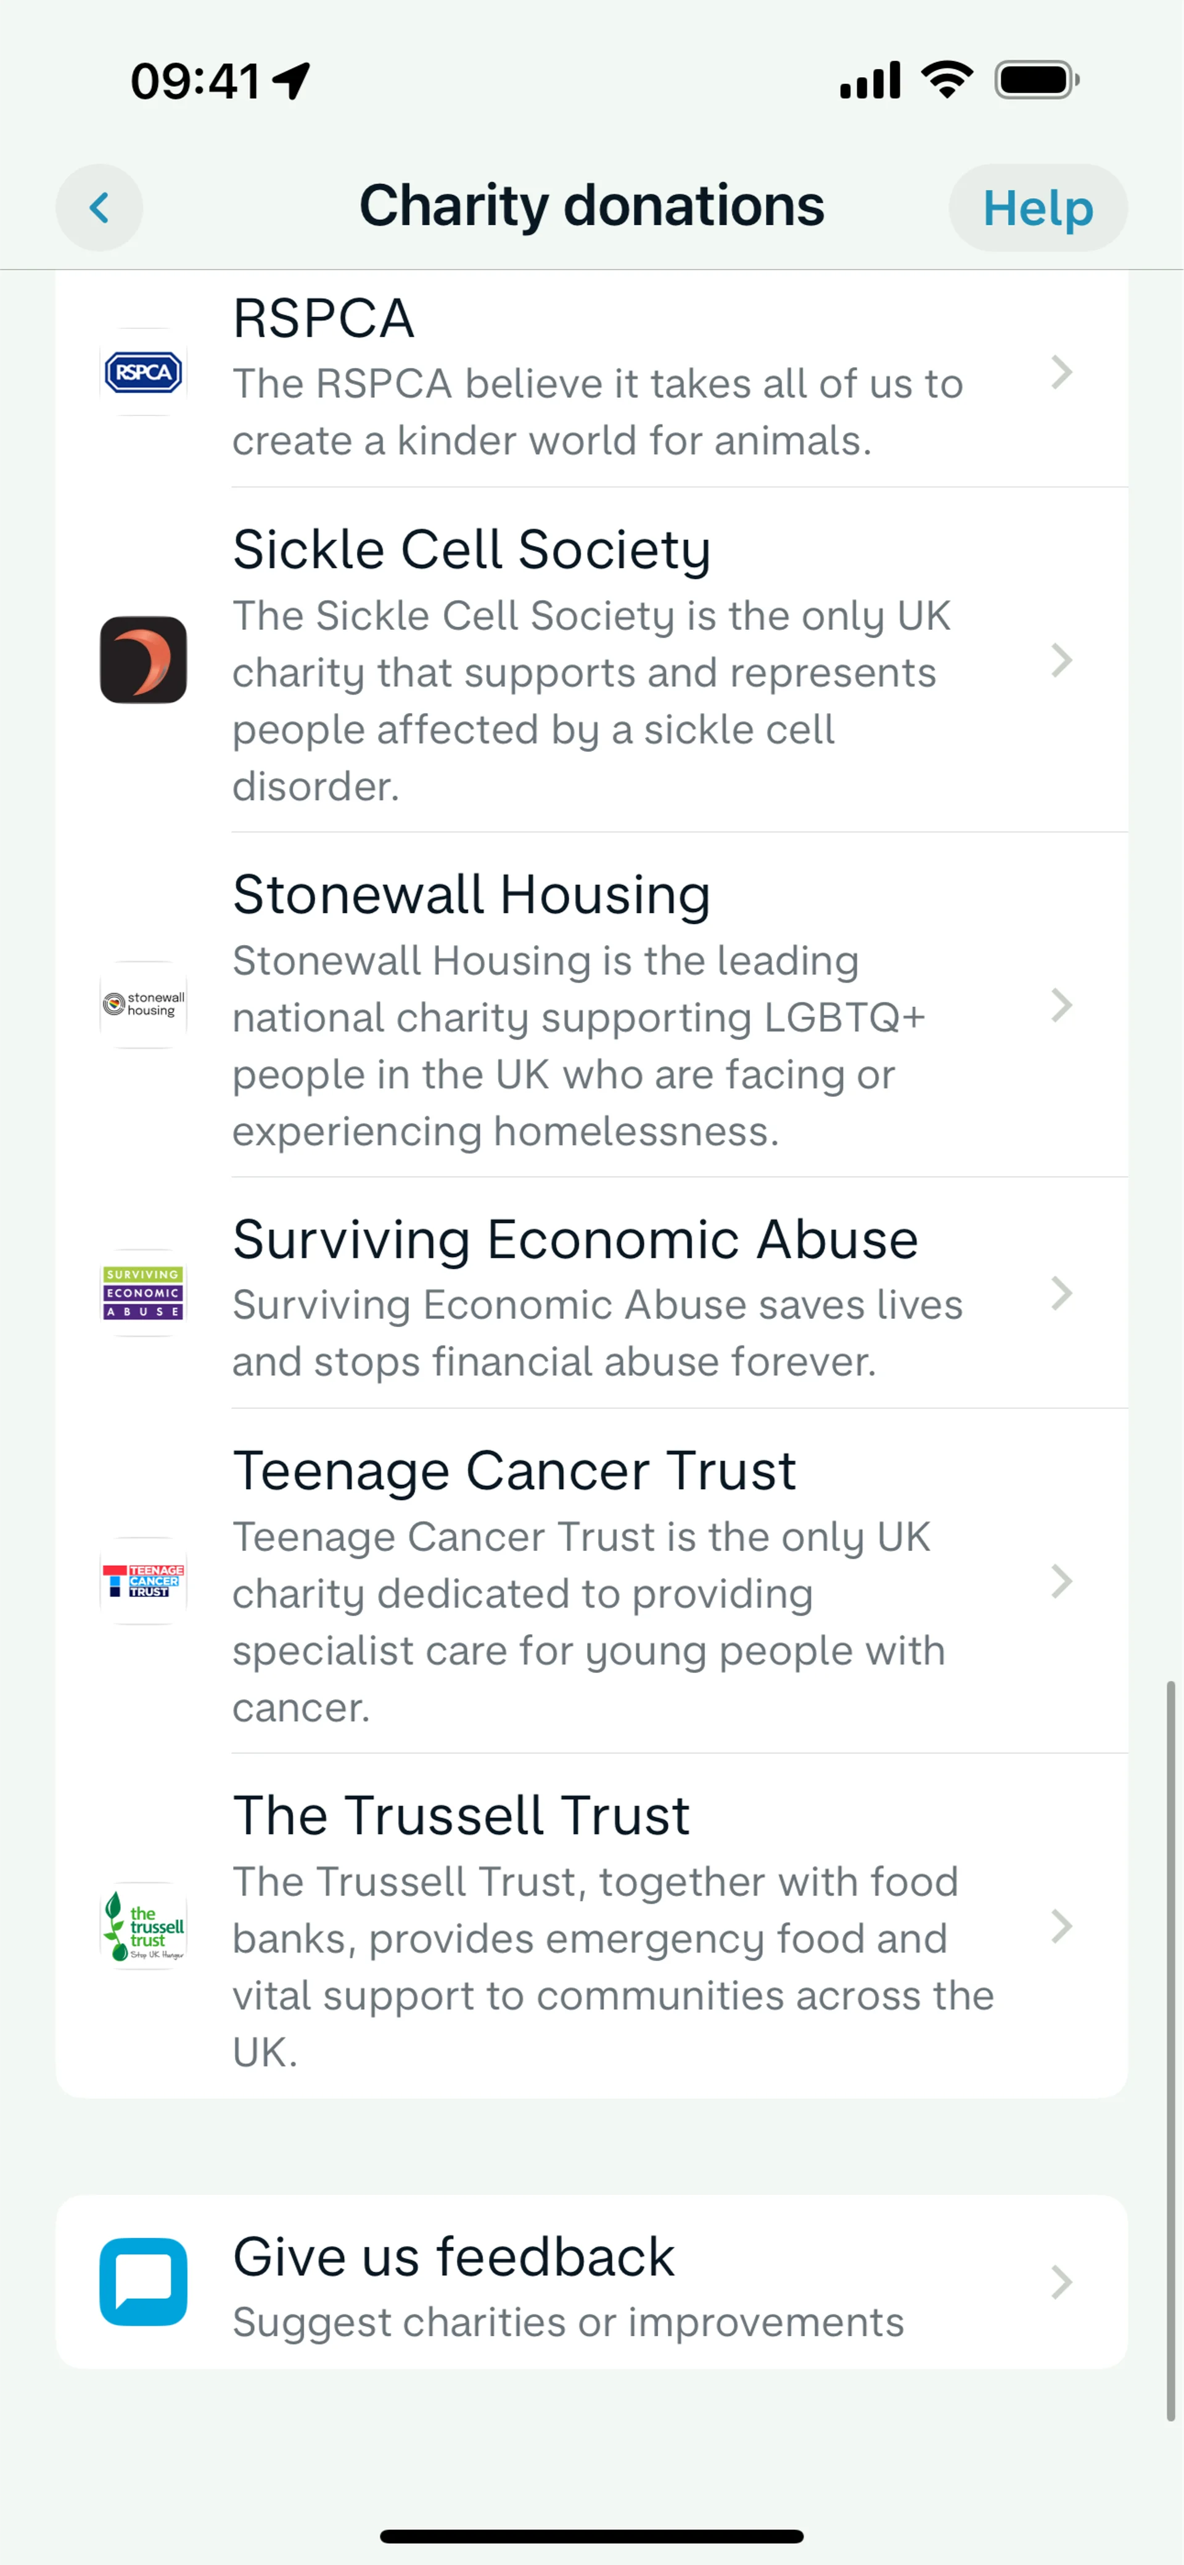Screen dimensions: 1184x2565
Task: Tap the Stonewall Housing chevron
Action: pyautogui.click(x=1061, y=1006)
